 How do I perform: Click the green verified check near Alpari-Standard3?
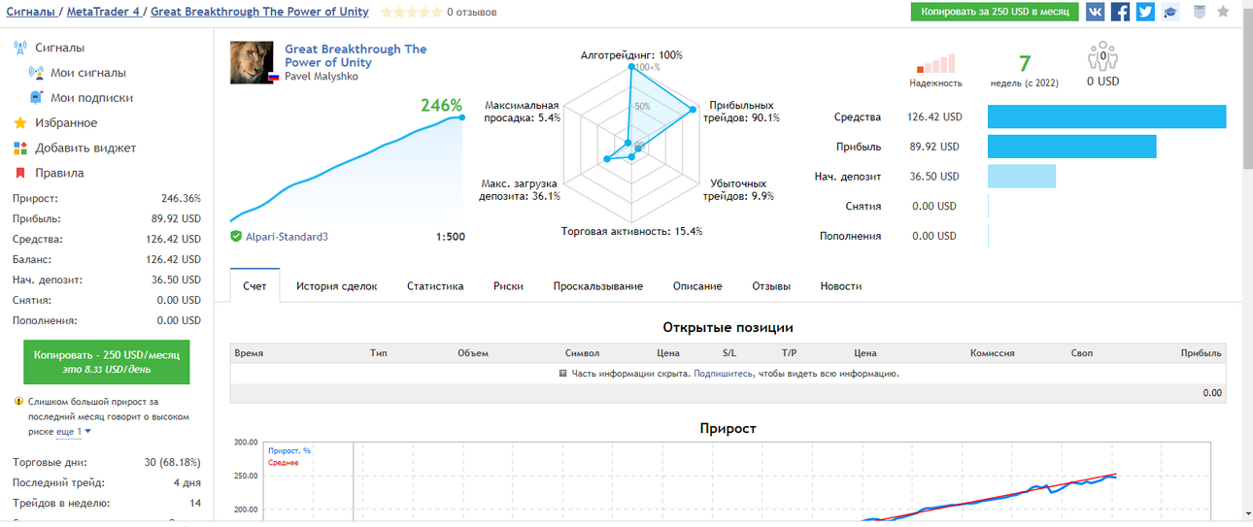tap(236, 236)
